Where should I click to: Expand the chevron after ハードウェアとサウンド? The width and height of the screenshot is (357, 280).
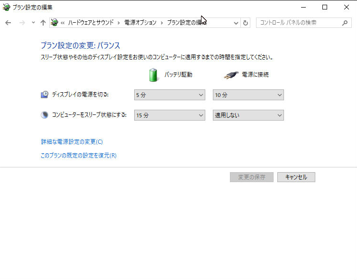(x=119, y=23)
